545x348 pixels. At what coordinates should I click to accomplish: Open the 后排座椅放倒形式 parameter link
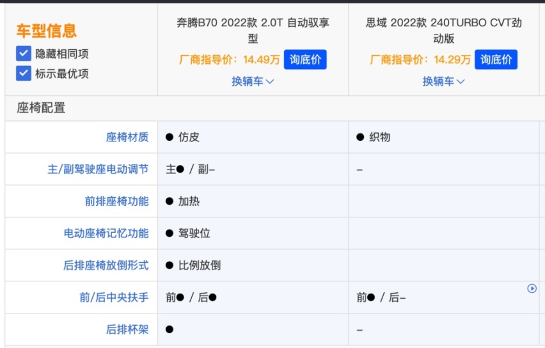[x=106, y=265]
